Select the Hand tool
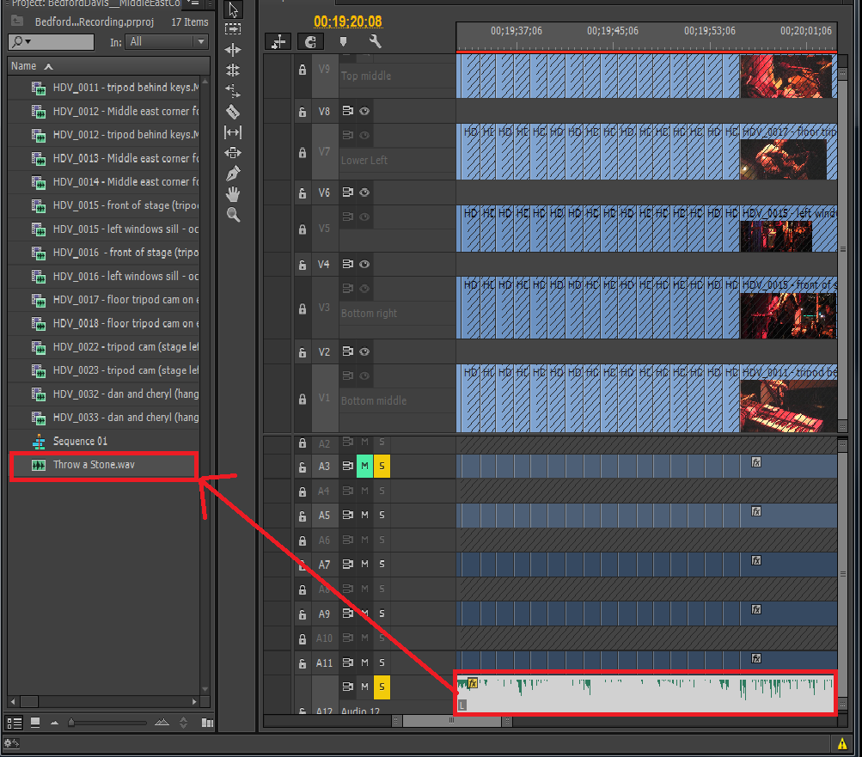The height and width of the screenshot is (757, 862). (232, 193)
